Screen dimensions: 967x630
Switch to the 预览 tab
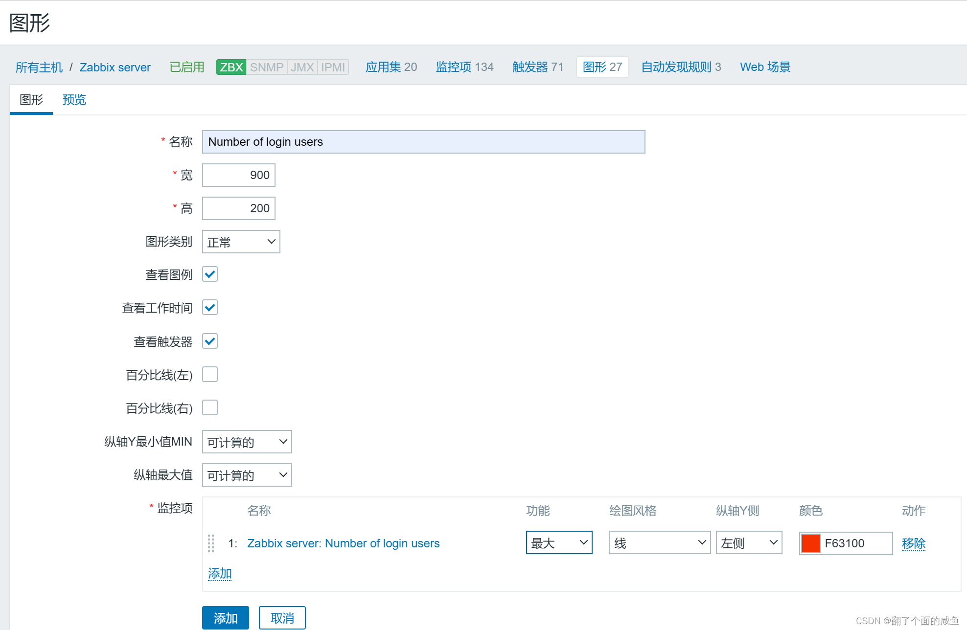[x=74, y=100]
